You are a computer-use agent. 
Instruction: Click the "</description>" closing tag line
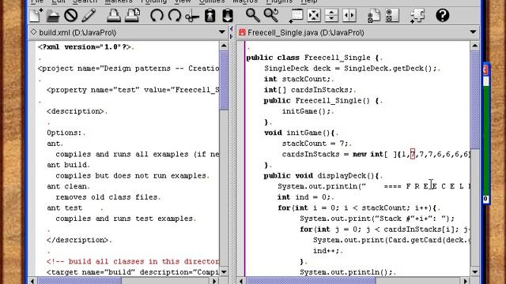coord(77,240)
